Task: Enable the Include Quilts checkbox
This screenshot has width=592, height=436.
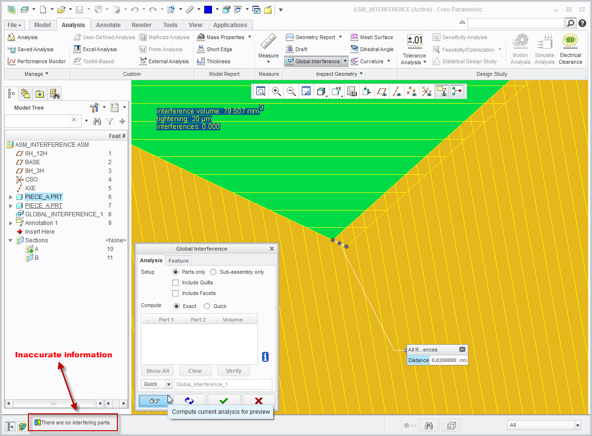Action: [176, 282]
